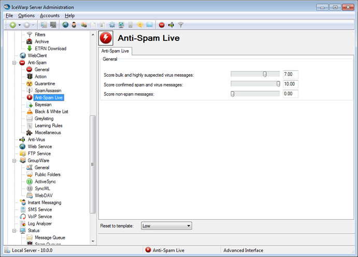Viewport: 358px width, 257px height.
Task: Select ETRN Download in the tree
Action: (x=50, y=48)
